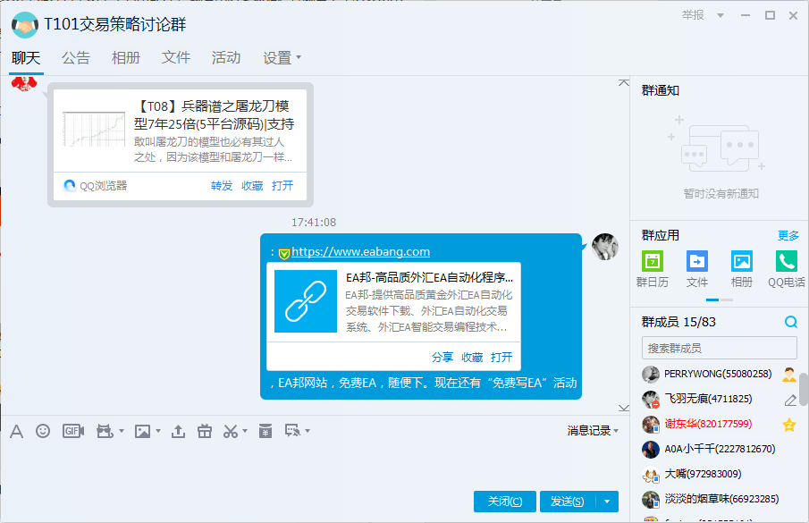Click the 搜索群成员 input field
This screenshot has width=809, height=523.
tap(720, 348)
